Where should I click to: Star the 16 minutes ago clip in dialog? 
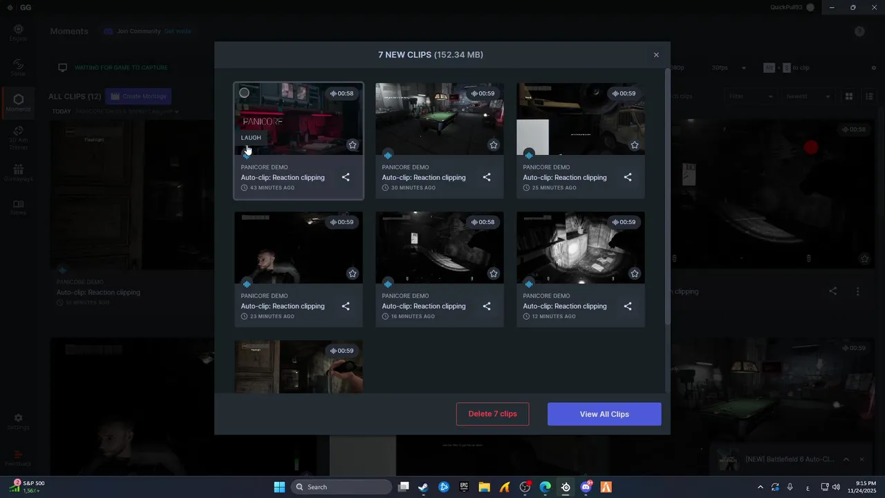coord(494,274)
